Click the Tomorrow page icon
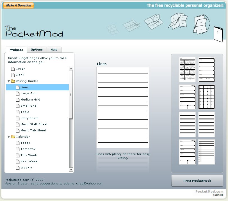 (x=18, y=149)
